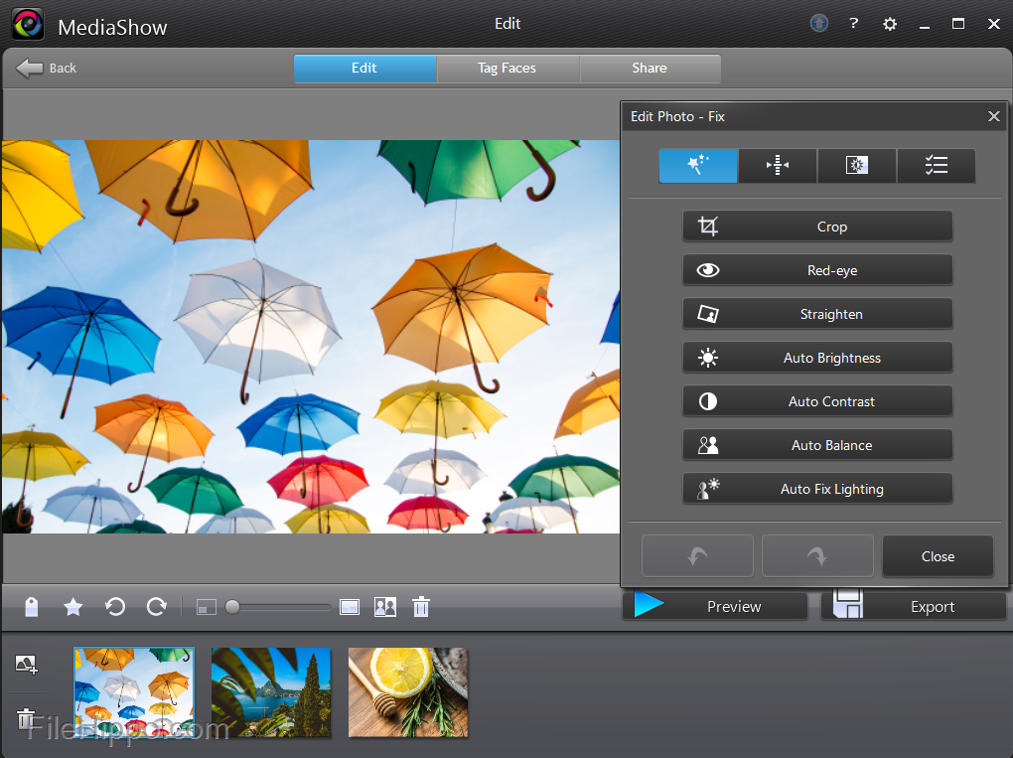Click the import photo icon beside thumbnails

coord(27,665)
